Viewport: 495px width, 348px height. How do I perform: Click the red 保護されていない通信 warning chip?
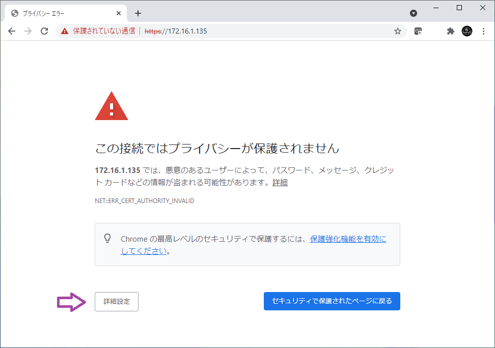[x=98, y=31]
